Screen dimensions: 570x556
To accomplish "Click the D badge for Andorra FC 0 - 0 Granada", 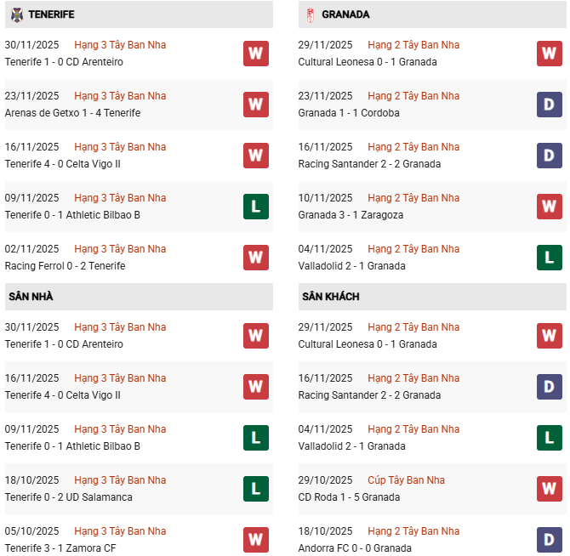I will [x=550, y=540].
